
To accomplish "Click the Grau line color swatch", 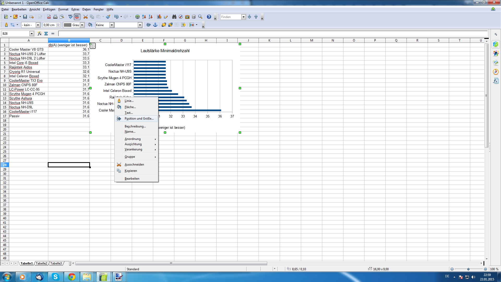I will tap(68, 25).
